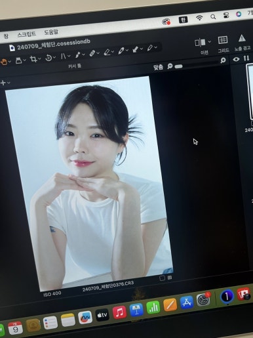The height and width of the screenshot is (338, 253).
Task: Click the 240709_체험단.cosessiondb title
Action: (54, 45)
